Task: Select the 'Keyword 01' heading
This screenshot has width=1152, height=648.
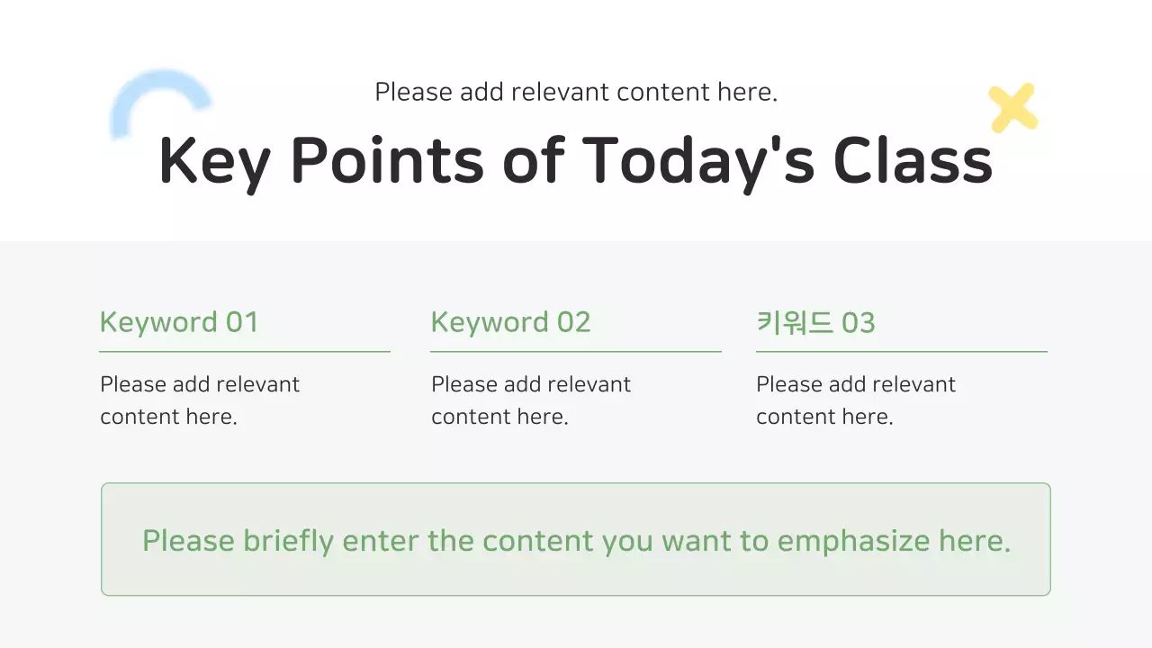Action: [179, 322]
